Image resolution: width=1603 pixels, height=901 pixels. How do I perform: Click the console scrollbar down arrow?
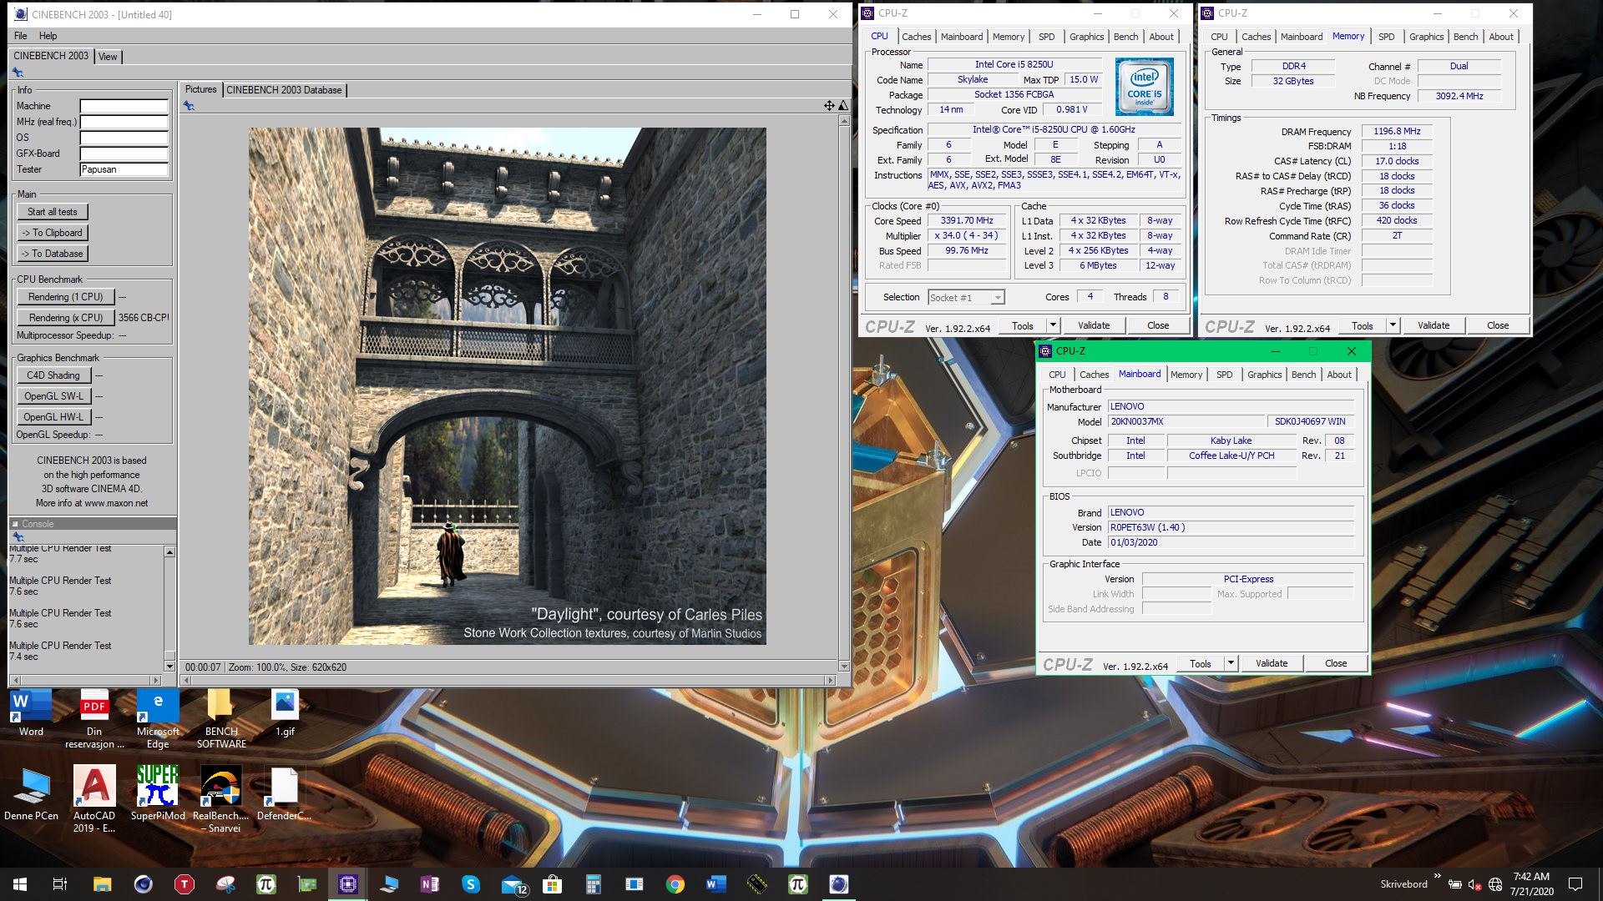pos(170,667)
